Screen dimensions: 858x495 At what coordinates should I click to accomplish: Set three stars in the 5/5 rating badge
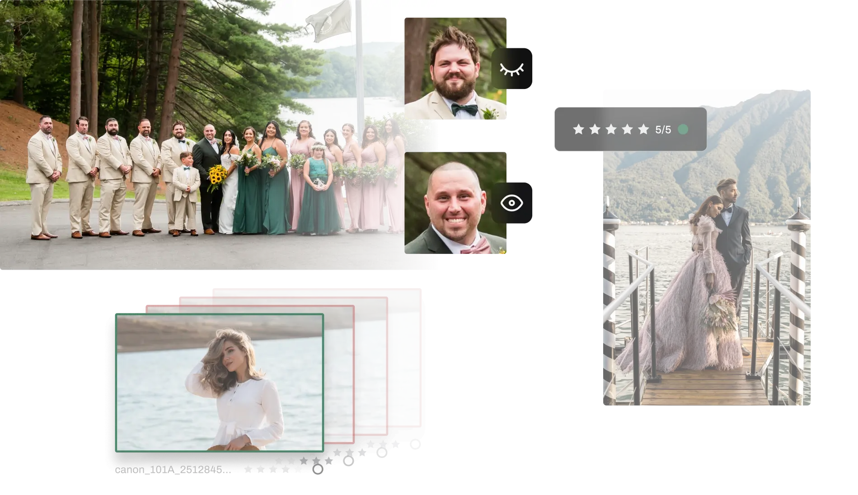[x=611, y=130]
